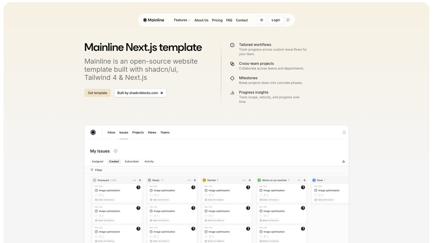Select the Assigned filter chip
Image resolution: width=433 pixels, height=243 pixels.
97,161
